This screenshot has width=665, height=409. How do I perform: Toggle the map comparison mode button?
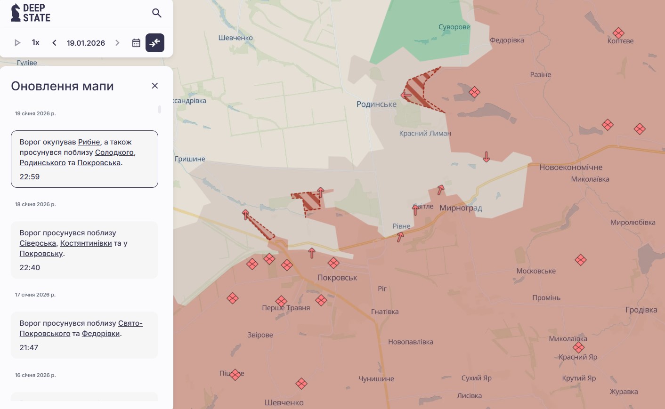pyautogui.click(x=155, y=43)
